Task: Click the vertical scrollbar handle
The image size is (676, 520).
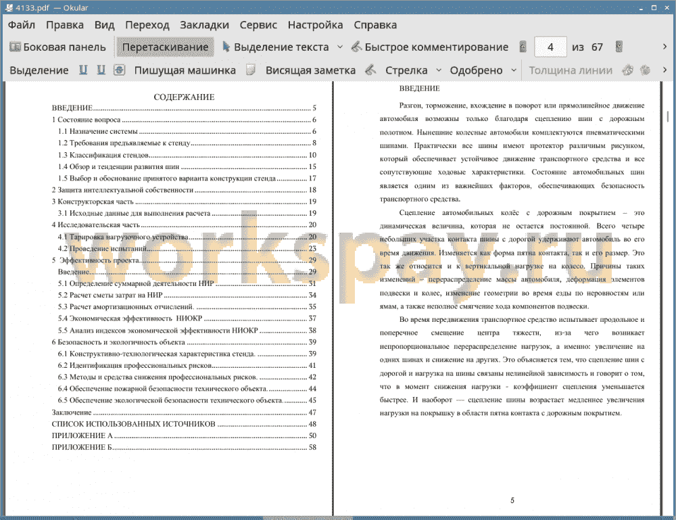Action: 668,116
